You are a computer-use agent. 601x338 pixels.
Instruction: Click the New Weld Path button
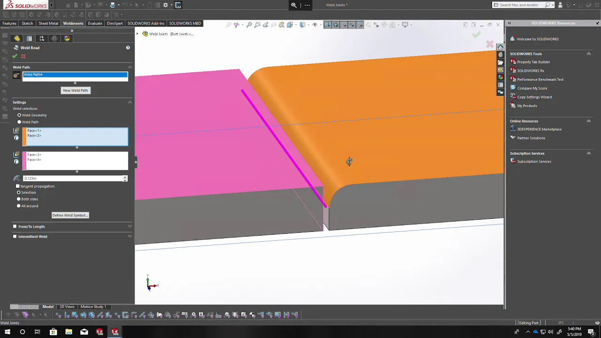pos(75,91)
